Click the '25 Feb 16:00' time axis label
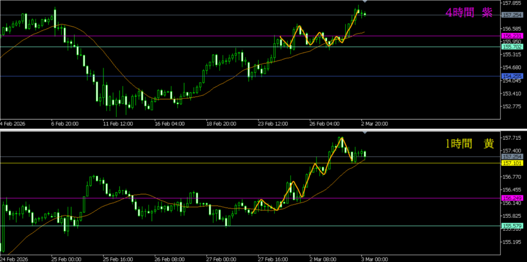The image size is (527, 262). tap(117, 259)
